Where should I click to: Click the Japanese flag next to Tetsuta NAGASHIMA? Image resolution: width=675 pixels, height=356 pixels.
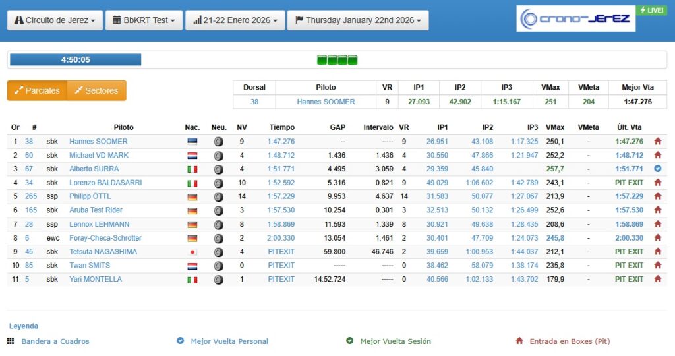pyautogui.click(x=192, y=252)
